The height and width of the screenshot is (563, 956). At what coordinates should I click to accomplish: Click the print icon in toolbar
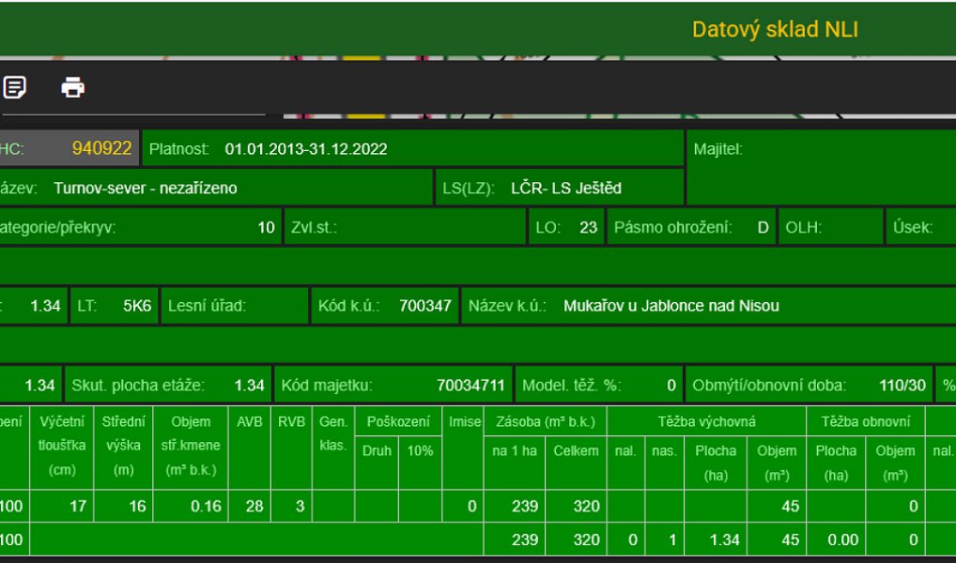point(72,87)
